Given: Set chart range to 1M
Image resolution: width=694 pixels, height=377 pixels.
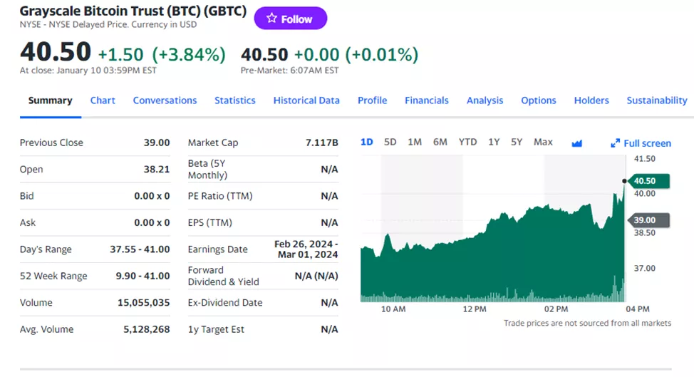Looking at the screenshot, I should click(415, 142).
